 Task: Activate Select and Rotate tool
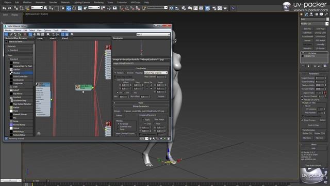pyautogui.click(x=74, y=8)
